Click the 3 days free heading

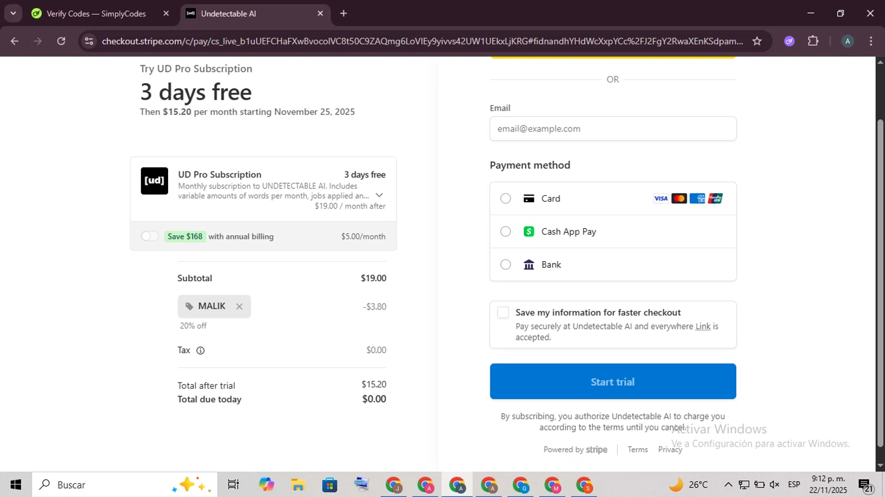tap(196, 92)
